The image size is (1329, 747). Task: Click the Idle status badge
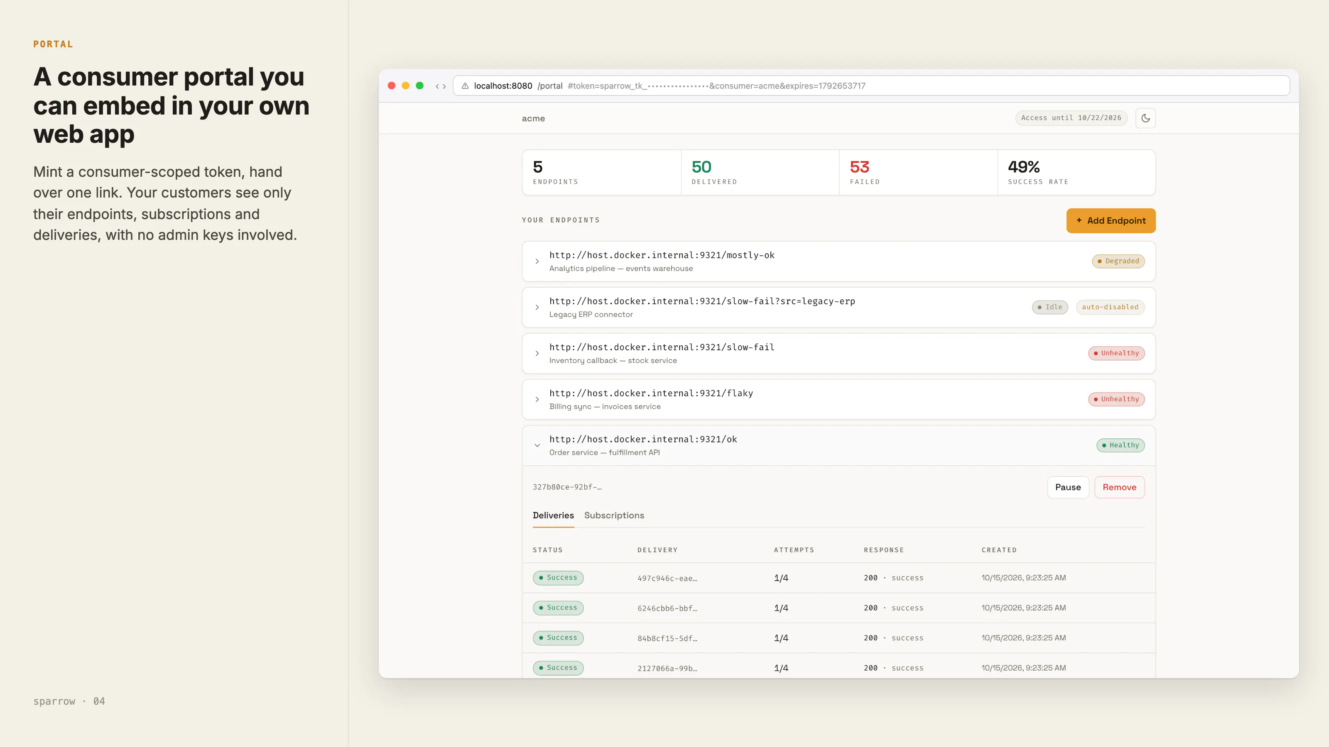click(x=1050, y=307)
